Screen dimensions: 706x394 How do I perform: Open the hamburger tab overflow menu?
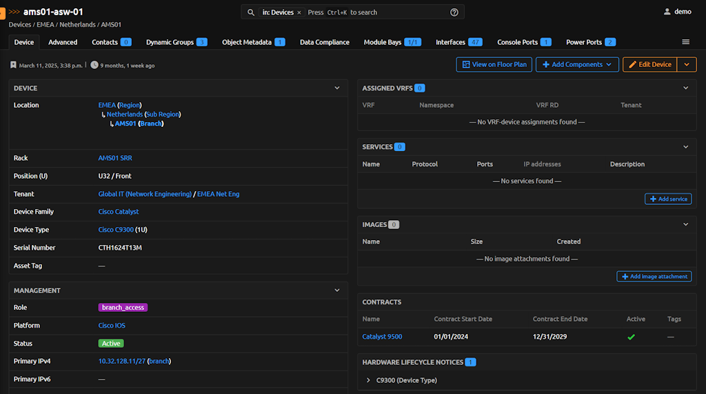click(685, 42)
